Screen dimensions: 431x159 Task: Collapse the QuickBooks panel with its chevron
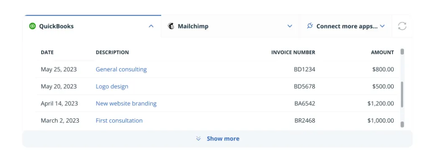point(151,26)
